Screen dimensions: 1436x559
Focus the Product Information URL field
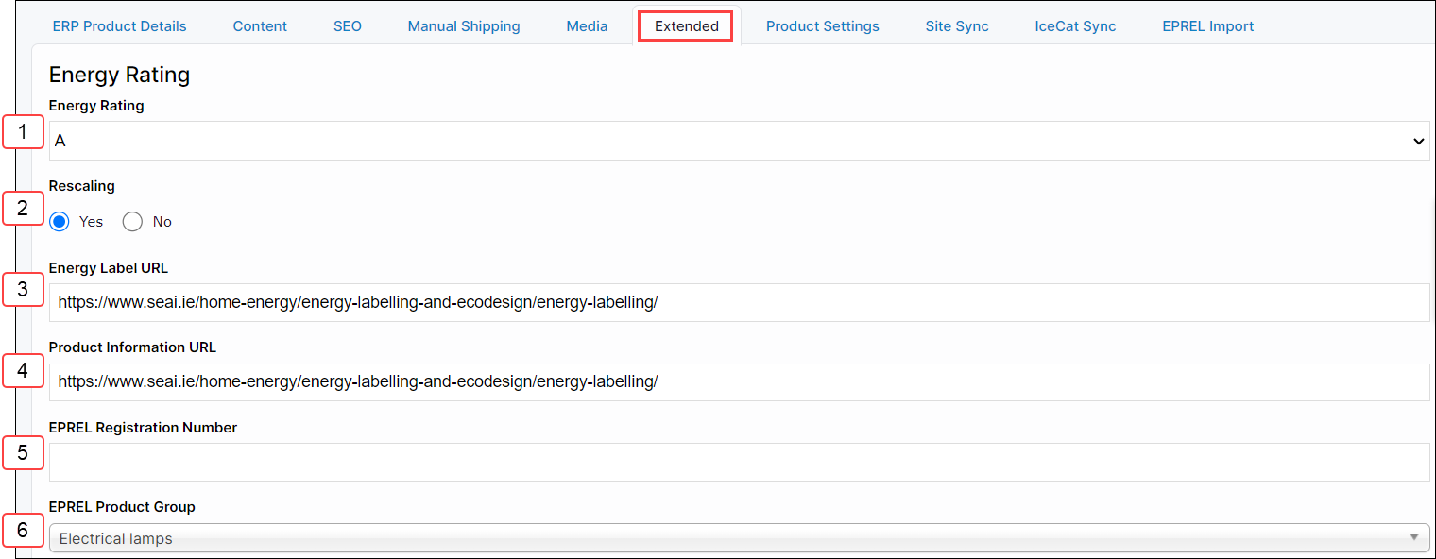(738, 381)
